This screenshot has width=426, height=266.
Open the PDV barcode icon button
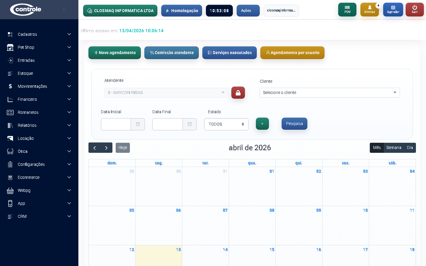347,9
